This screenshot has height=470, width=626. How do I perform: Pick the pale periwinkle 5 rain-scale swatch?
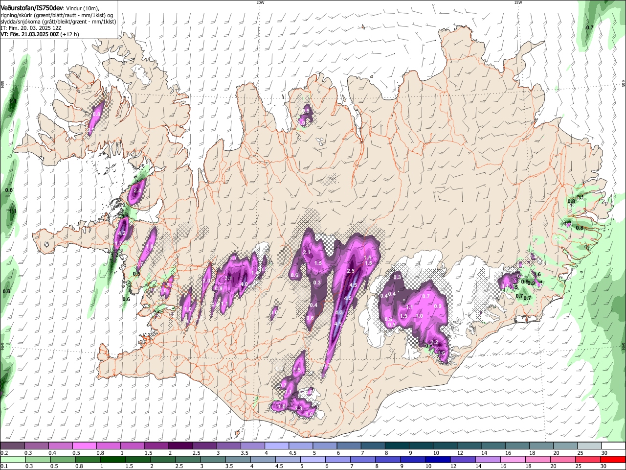pyautogui.click(x=313, y=459)
